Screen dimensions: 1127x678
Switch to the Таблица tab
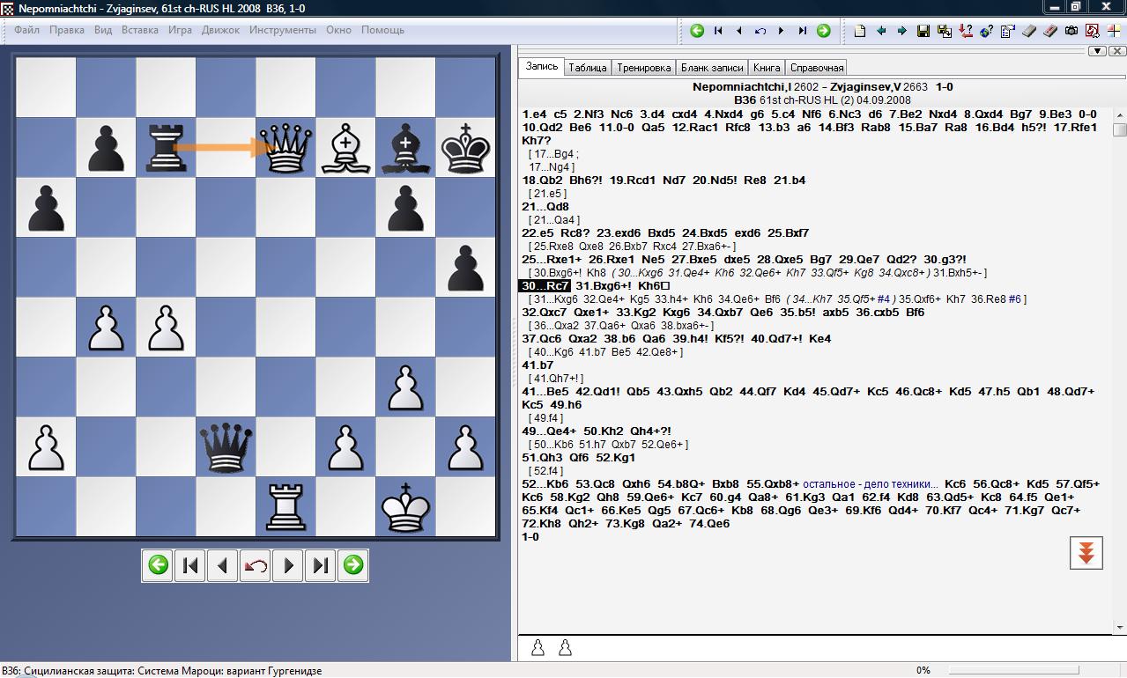click(587, 68)
